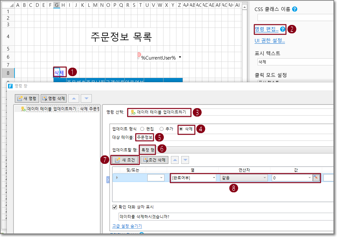Select the 삭제 update type radio button
Screen dimensions: 337x237
click(x=181, y=129)
